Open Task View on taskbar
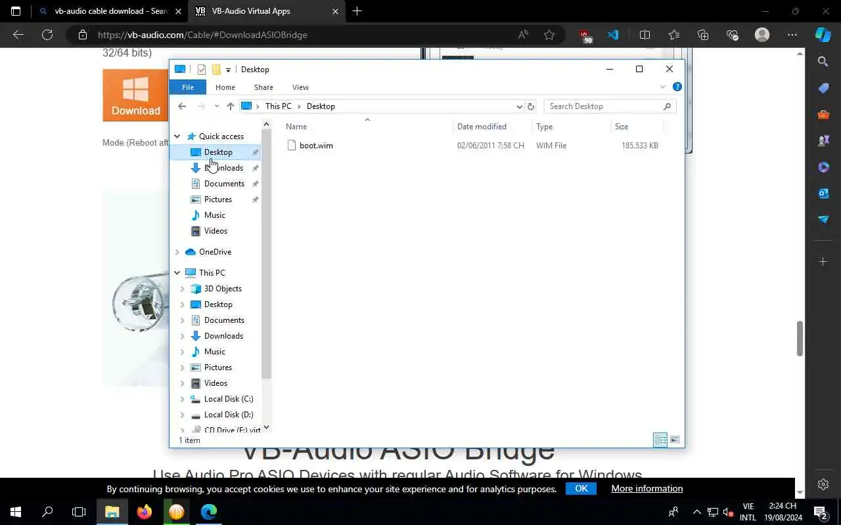This screenshot has width=841, height=525. coord(79,512)
